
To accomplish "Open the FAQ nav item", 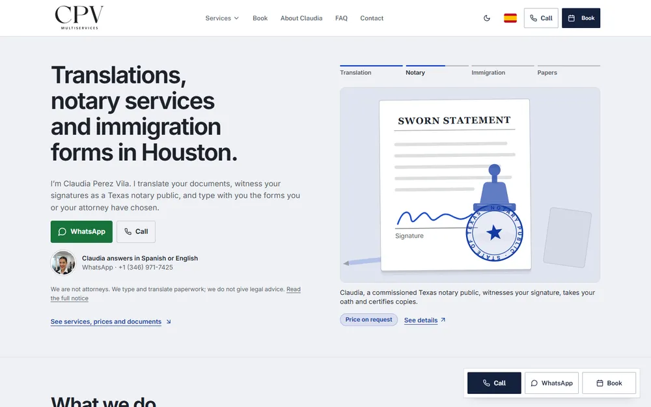I will tap(341, 18).
